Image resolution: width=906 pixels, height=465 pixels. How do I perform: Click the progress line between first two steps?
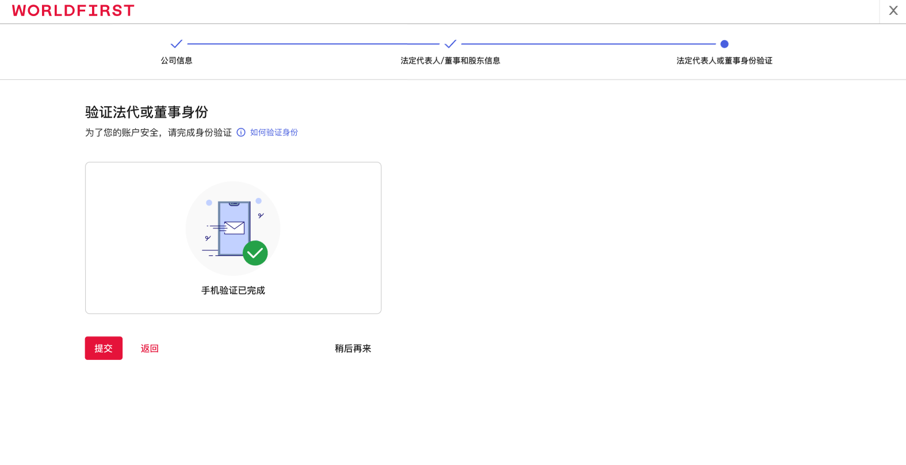click(x=314, y=44)
